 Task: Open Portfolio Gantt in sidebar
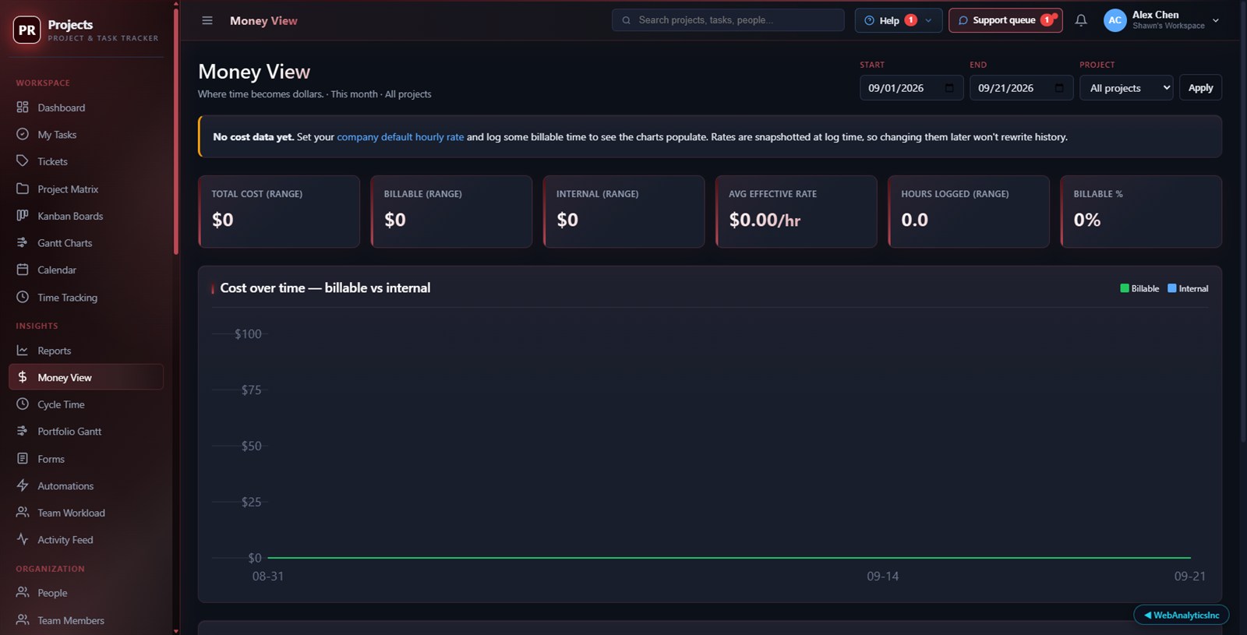pos(86,432)
